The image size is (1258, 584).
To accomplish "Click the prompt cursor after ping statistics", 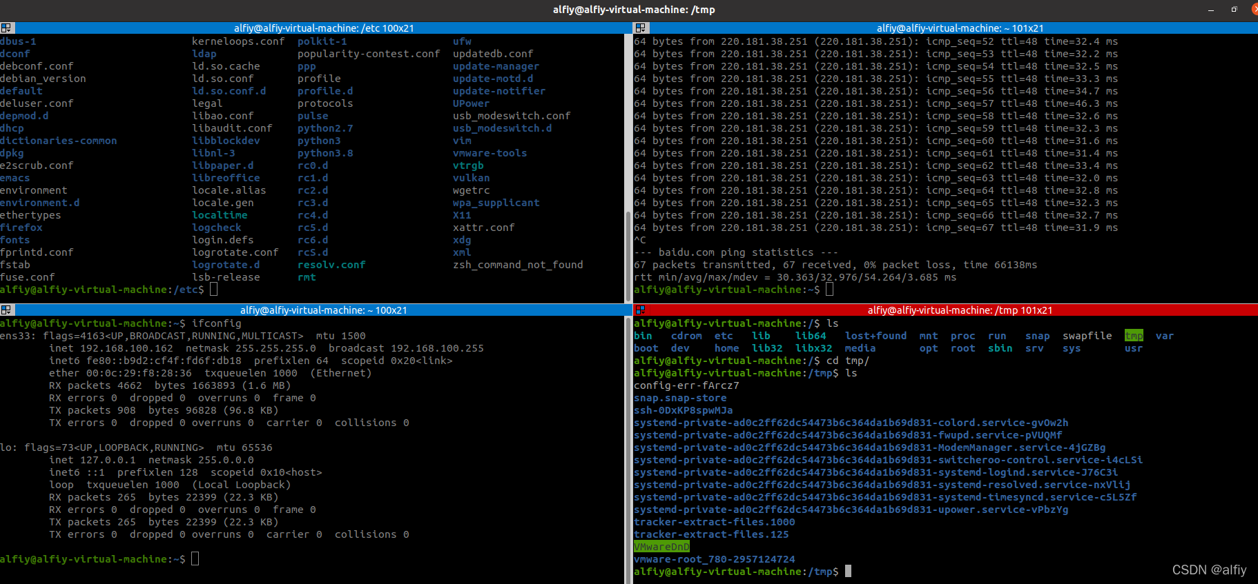I will pos(830,290).
